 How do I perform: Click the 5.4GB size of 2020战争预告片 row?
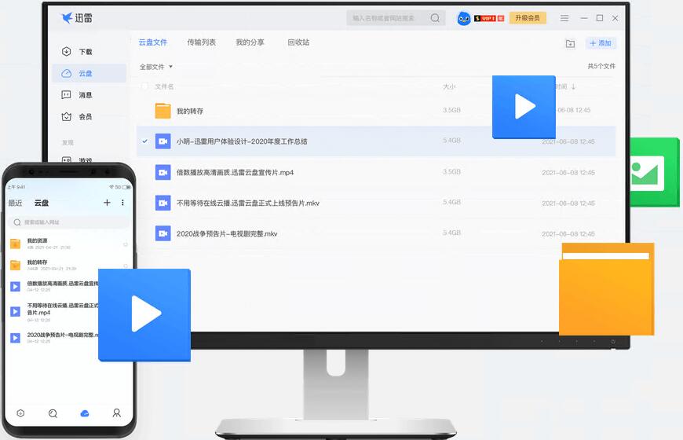click(x=451, y=233)
